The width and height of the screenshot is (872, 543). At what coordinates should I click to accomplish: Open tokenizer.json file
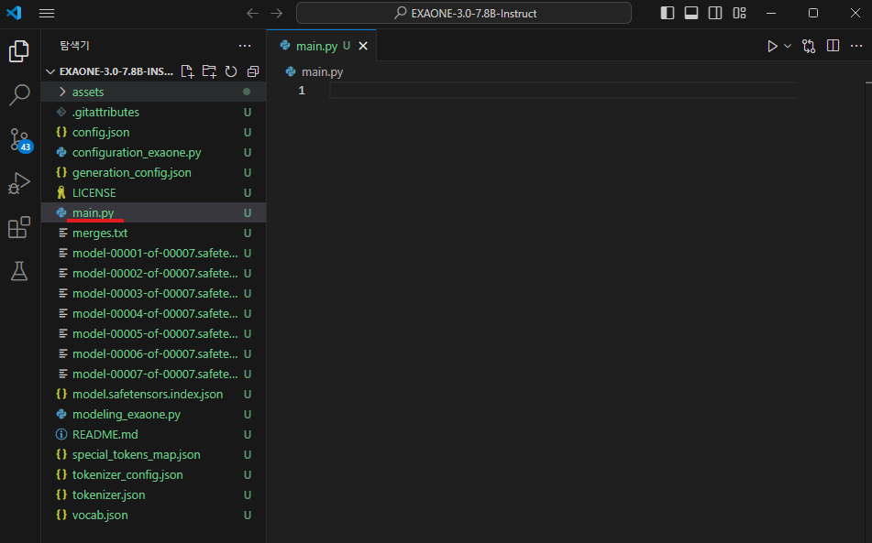(153, 494)
